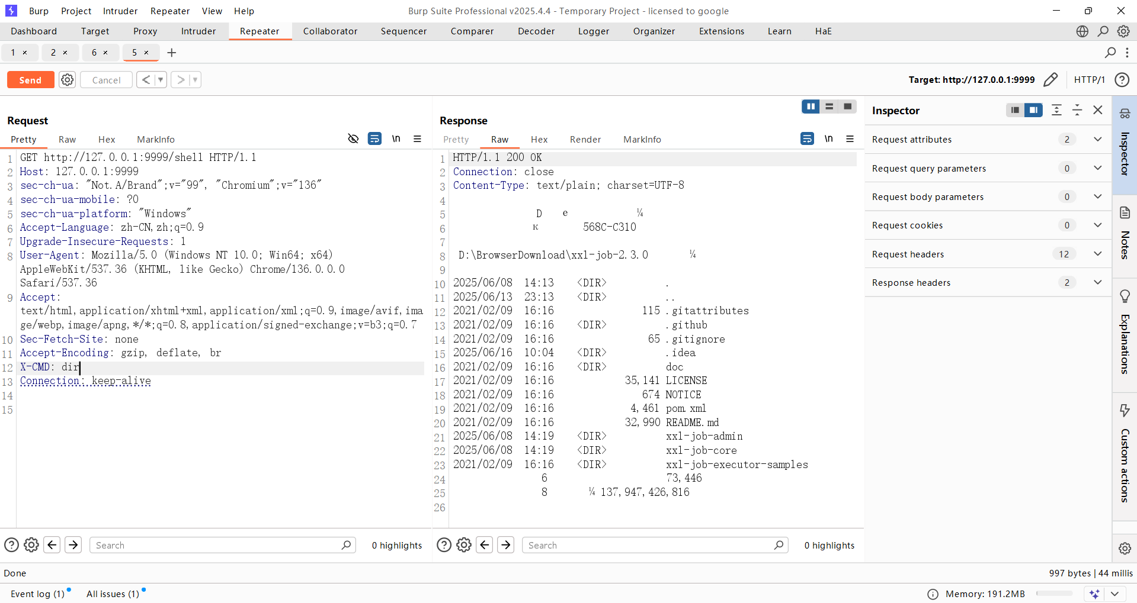This screenshot has height=603, width=1137.
Task: Open Repeater help question mark icon
Action: [x=1122, y=80]
